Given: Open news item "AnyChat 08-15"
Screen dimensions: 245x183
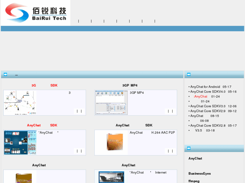Looking at the screenshot, I should [x=204, y=116].
